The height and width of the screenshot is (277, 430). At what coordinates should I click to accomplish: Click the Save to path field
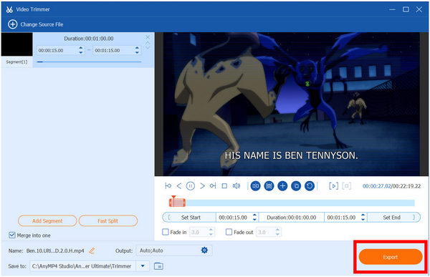pyautogui.click(x=83, y=266)
